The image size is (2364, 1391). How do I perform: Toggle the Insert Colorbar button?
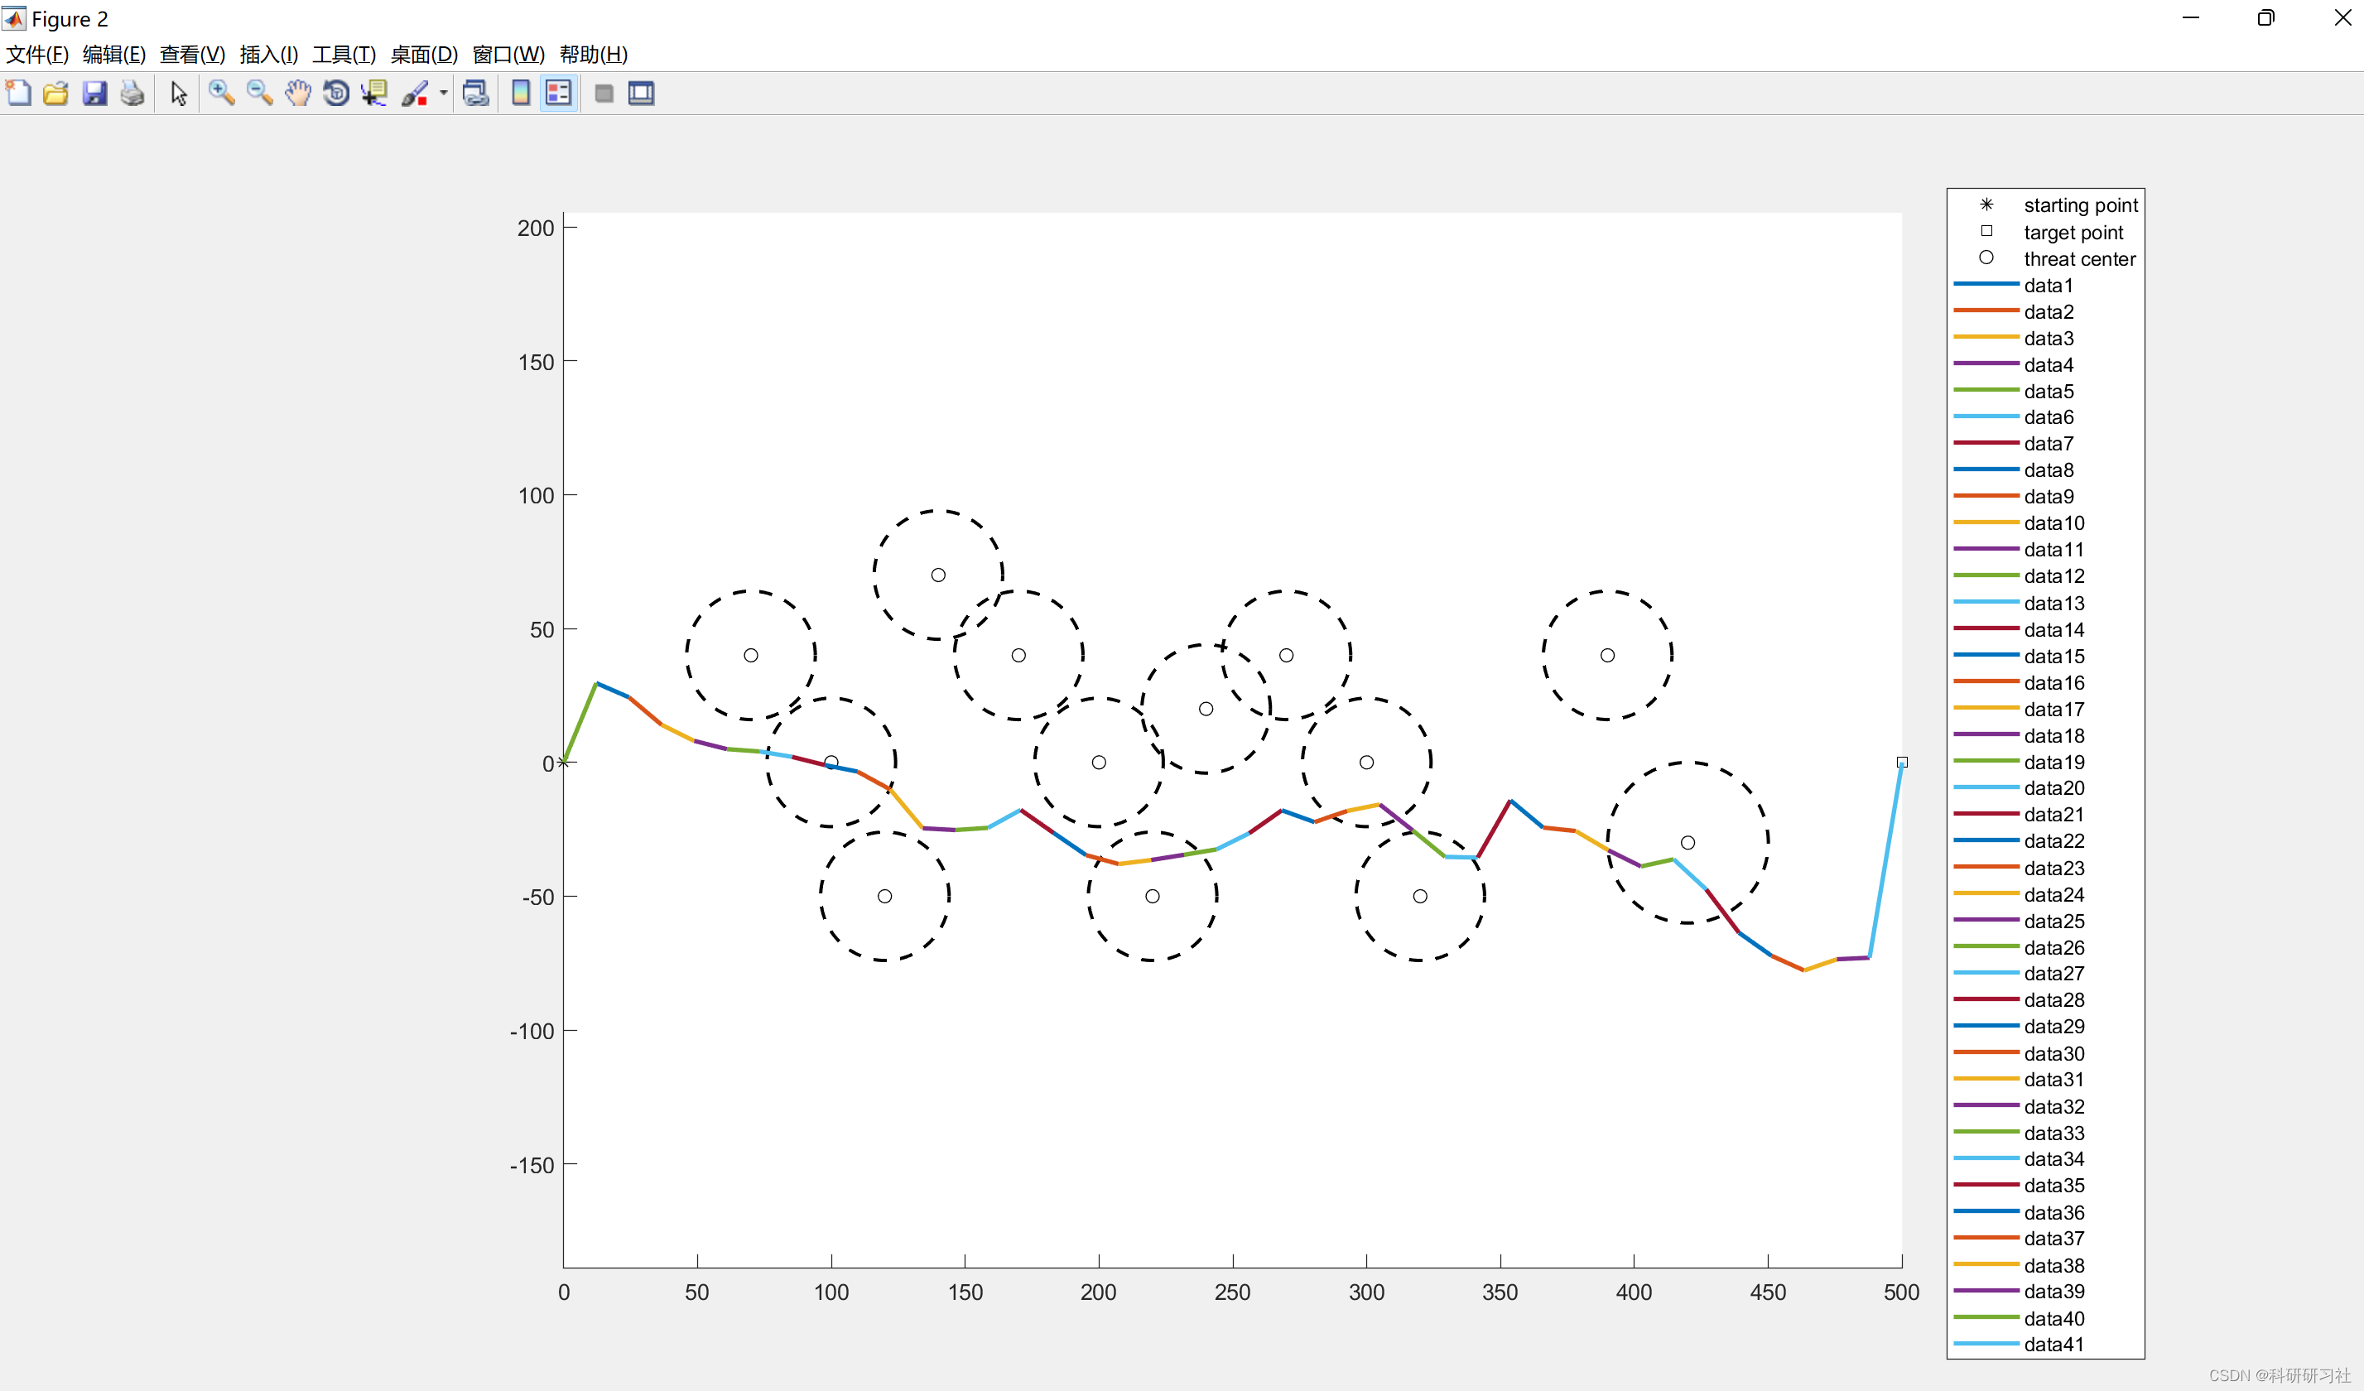coord(521,93)
